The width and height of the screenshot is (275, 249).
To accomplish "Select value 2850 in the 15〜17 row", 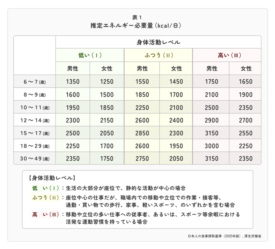I will [x=142, y=133].
